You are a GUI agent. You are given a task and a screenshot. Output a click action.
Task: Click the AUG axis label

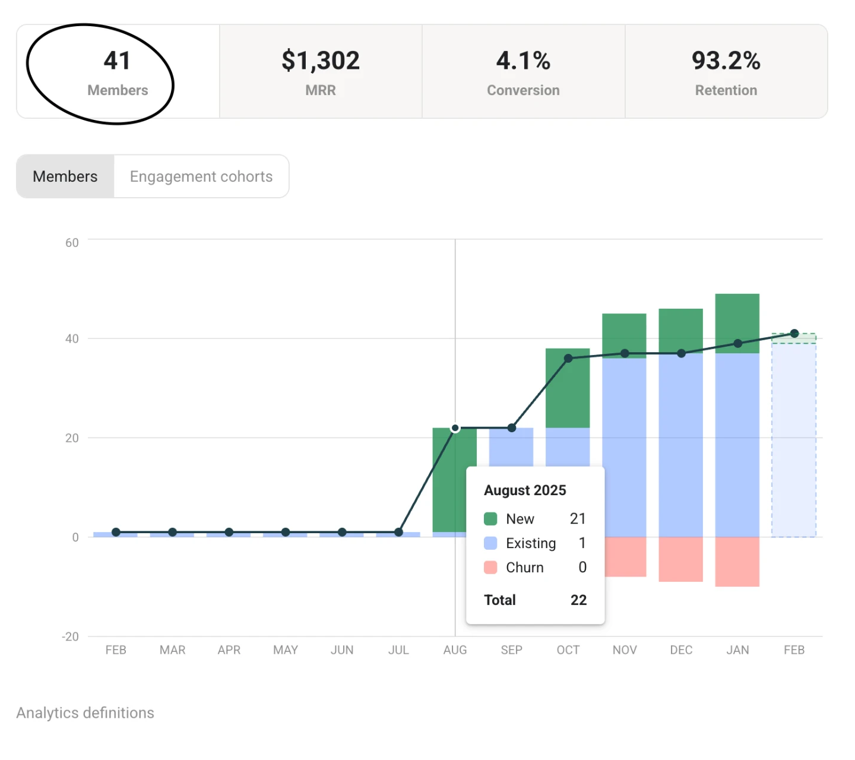(x=455, y=650)
